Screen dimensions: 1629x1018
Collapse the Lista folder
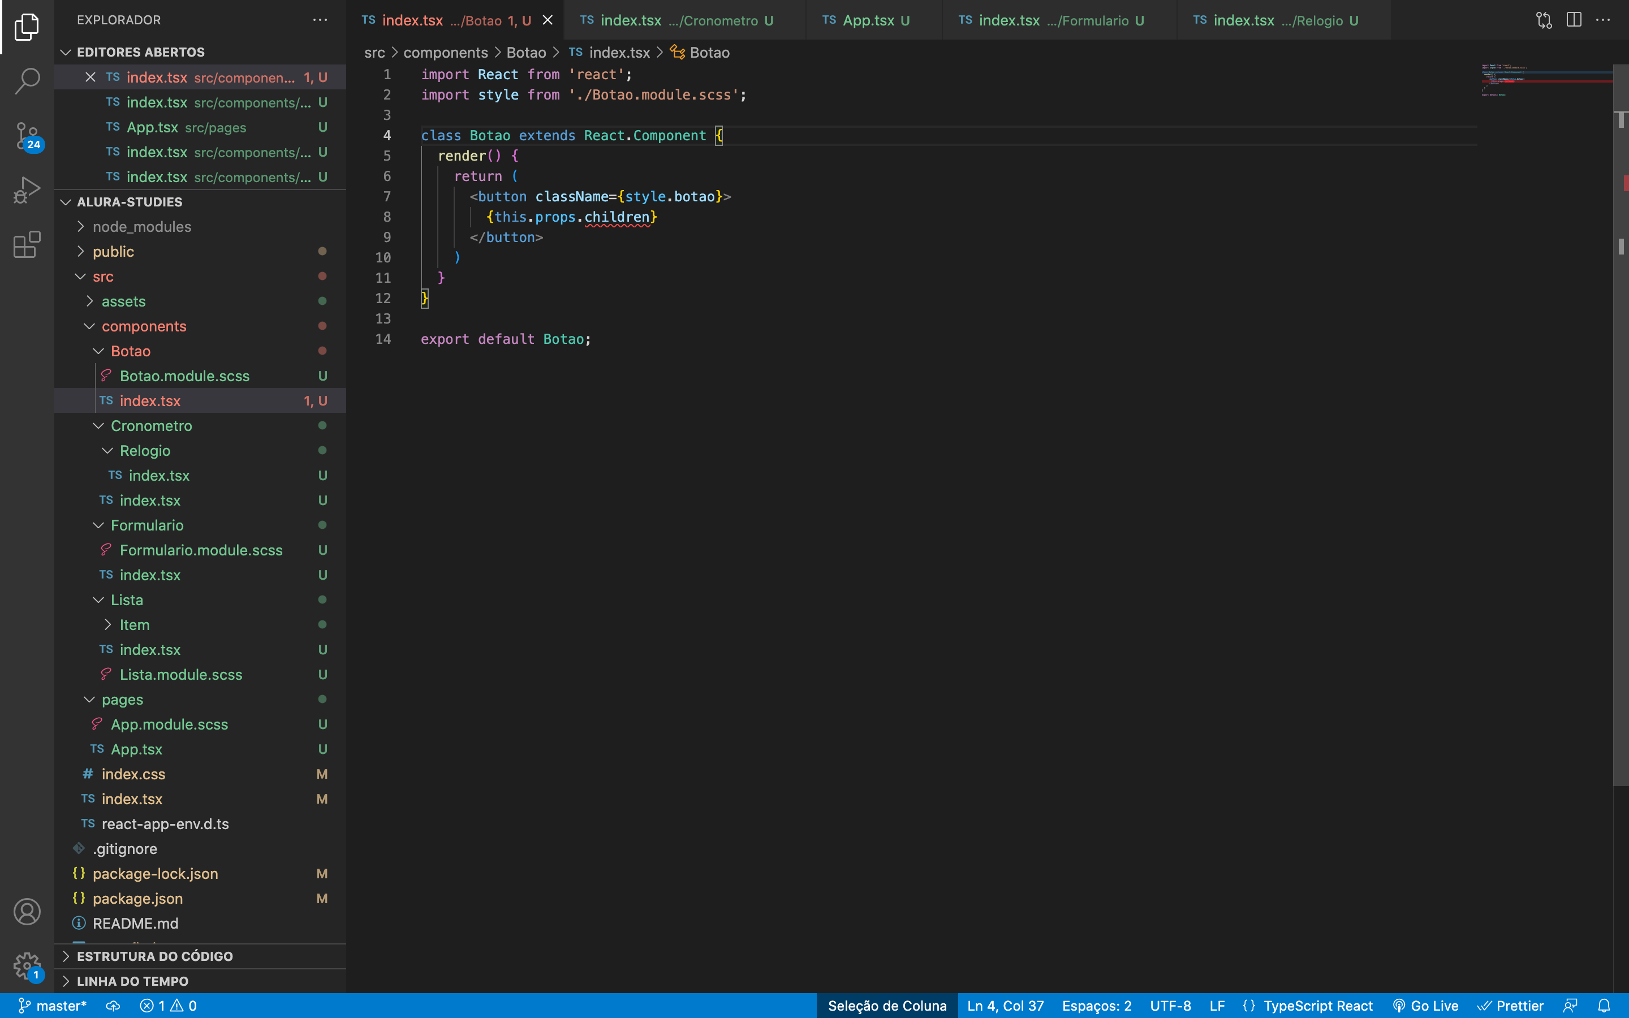201,600
